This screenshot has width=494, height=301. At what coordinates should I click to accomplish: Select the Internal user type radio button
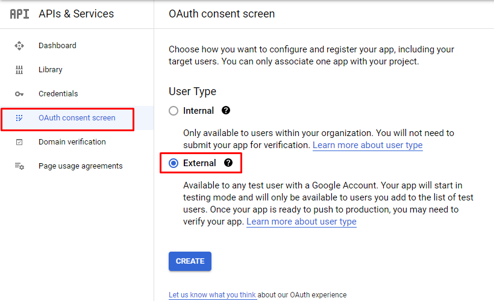pos(174,111)
